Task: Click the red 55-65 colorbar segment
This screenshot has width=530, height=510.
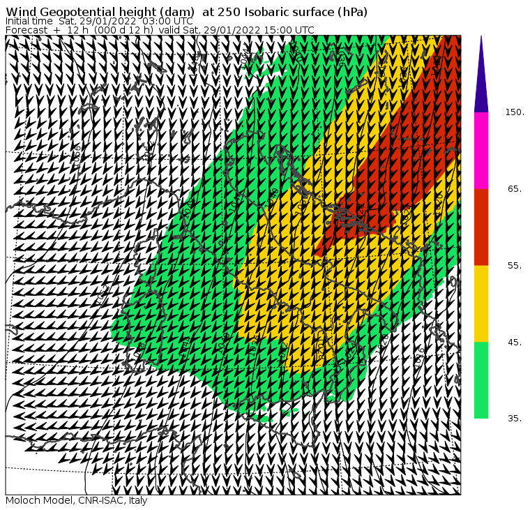Action: [481, 227]
